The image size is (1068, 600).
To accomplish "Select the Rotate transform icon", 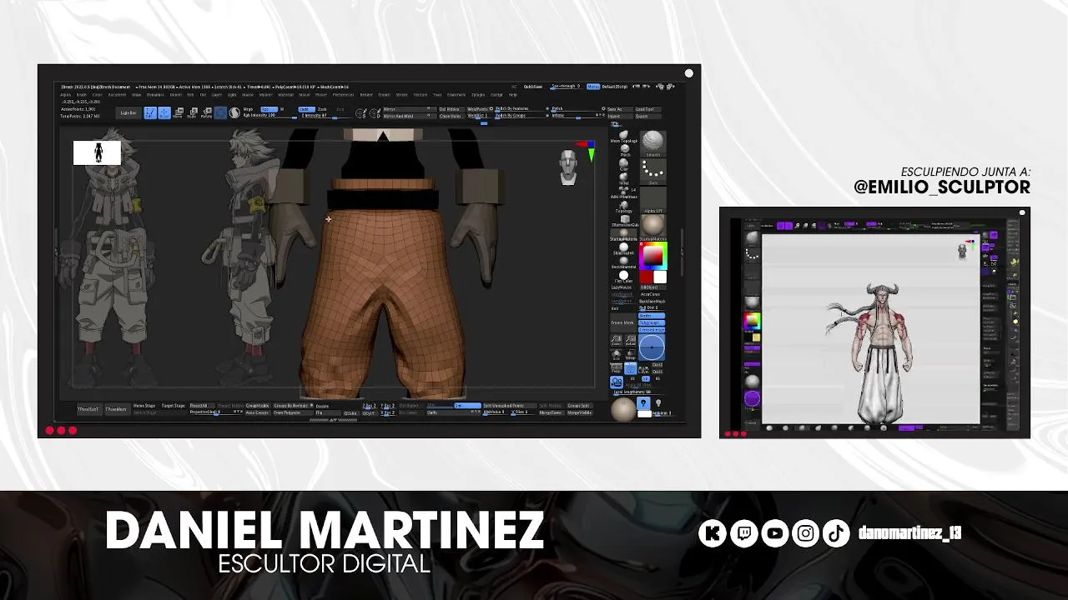I will (206, 112).
